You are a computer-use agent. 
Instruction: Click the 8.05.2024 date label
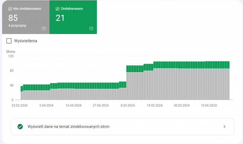coord(128,106)
